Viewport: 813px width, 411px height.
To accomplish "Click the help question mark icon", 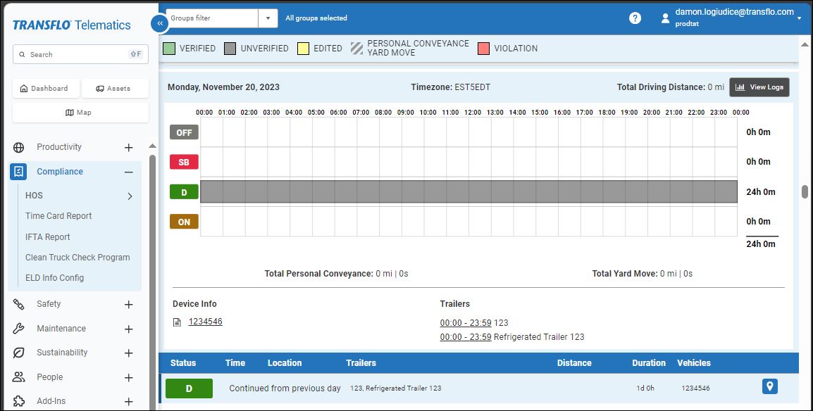I will click(635, 18).
